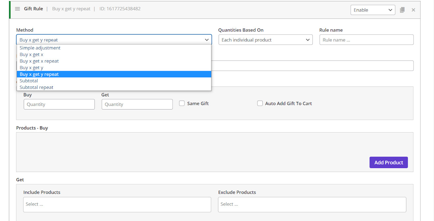This screenshot has width=434, height=221.
Task: Select highlighted Buy x get y repeat
Action: pos(39,74)
